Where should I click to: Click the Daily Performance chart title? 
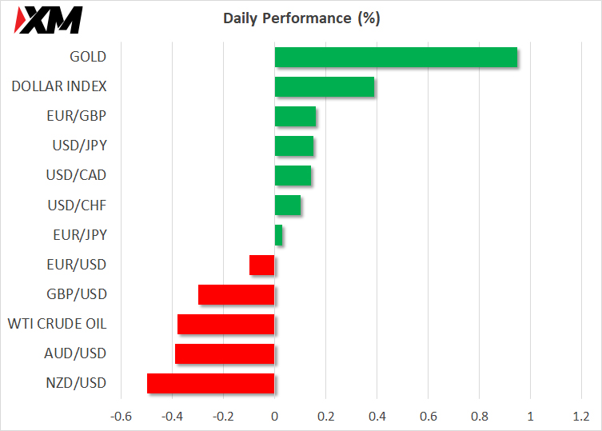(x=301, y=18)
